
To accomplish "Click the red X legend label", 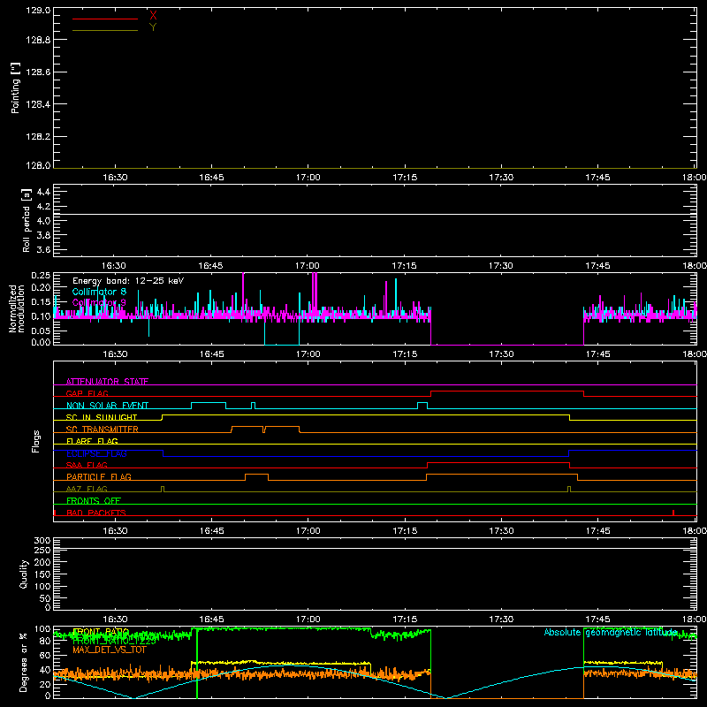I will [x=153, y=15].
